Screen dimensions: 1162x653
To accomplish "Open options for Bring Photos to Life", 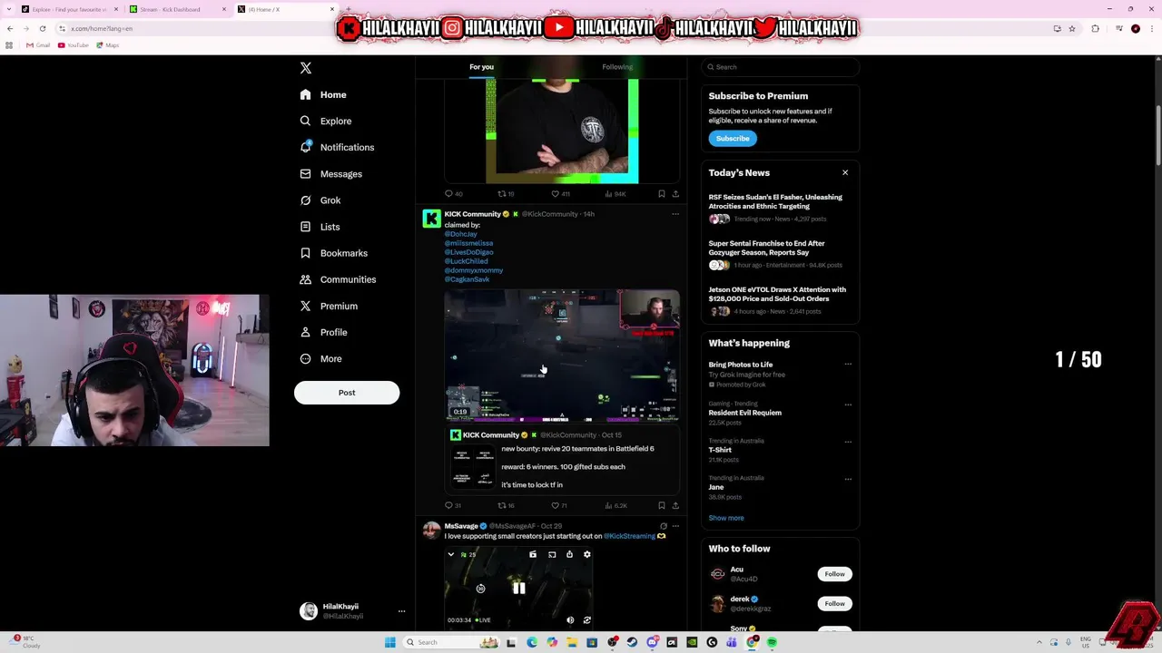I will [x=848, y=365].
